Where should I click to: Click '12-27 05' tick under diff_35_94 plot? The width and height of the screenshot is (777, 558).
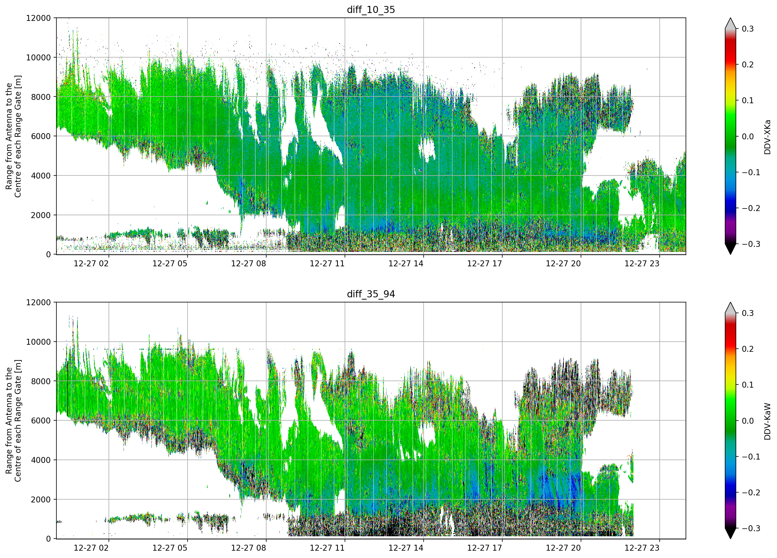tap(170, 548)
